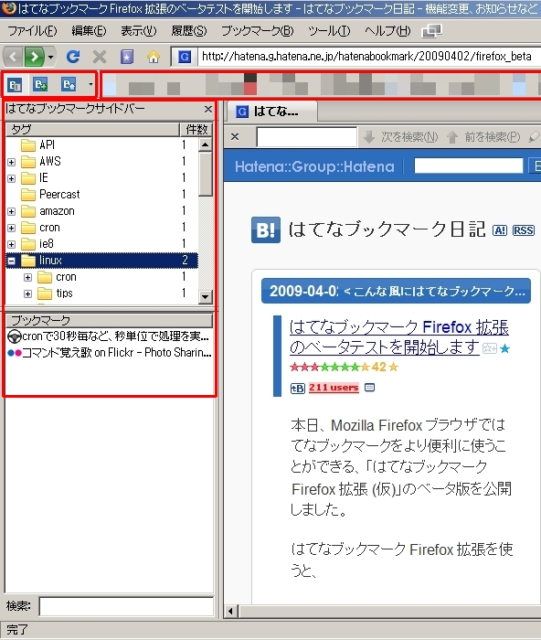Expand the ie8 tag folder
The height and width of the screenshot is (640, 541).
point(12,244)
